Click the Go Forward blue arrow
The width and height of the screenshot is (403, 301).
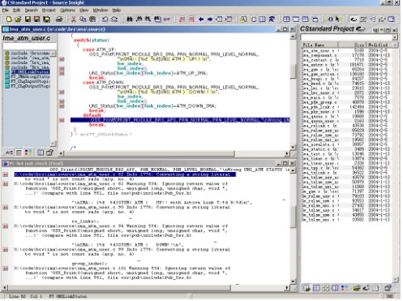click(x=210, y=19)
